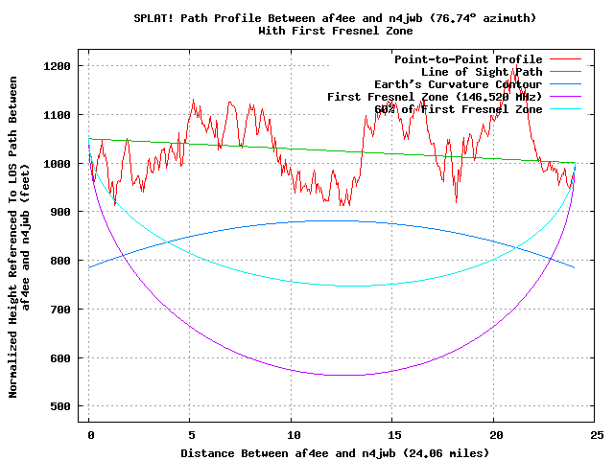
Task: Click the cyan legend line sample
Action: click(565, 108)
